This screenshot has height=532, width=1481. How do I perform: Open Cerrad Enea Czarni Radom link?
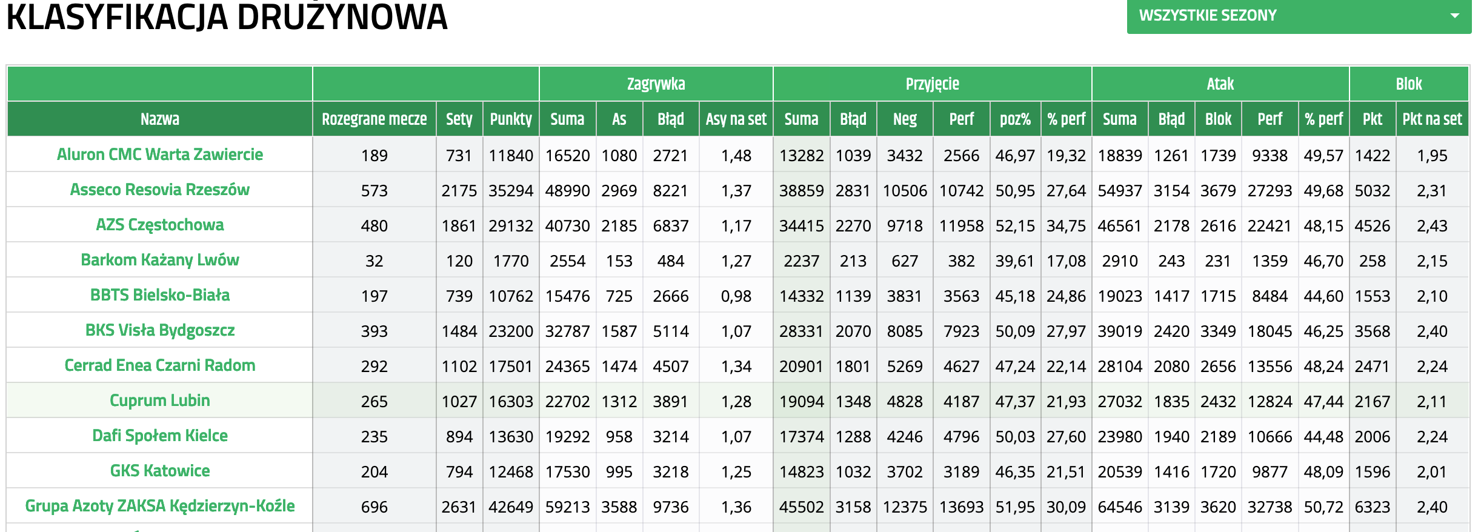(159, 365)
